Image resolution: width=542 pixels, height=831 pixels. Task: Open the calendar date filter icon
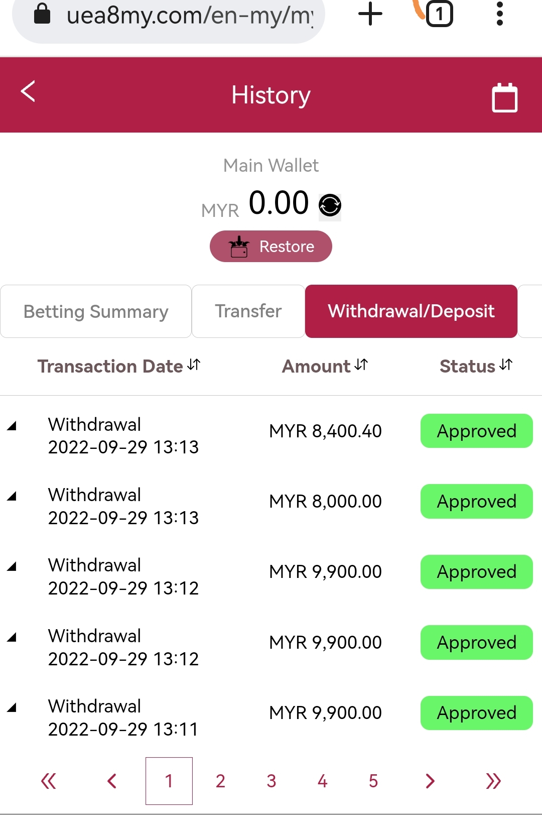[504, 97]
